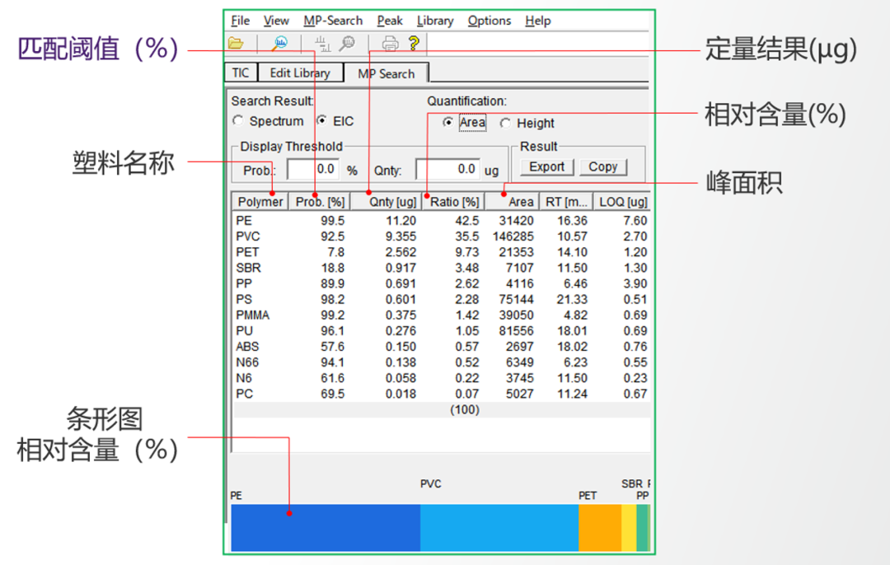Open the Library menu
This screenshot has width=890, height=565.
[435, 21]
